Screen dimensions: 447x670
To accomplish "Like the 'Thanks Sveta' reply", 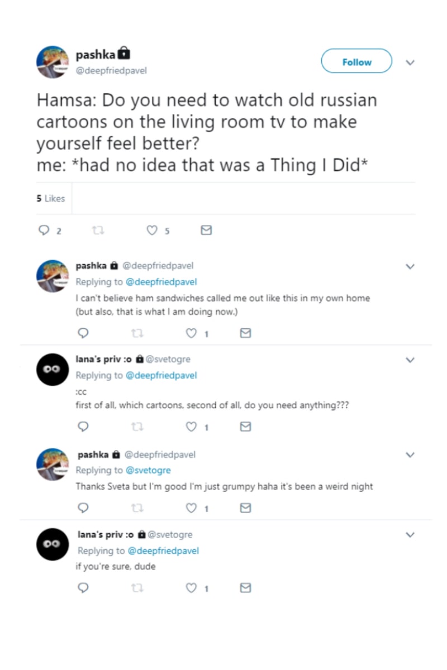I will (x=192, y=508).
